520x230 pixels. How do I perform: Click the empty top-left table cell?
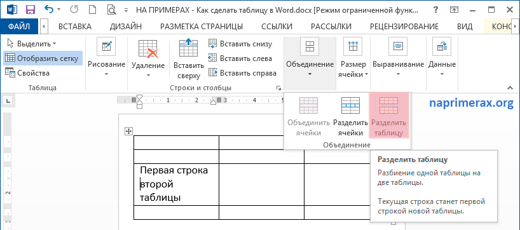pyautogui.click(x=177, y=142)
